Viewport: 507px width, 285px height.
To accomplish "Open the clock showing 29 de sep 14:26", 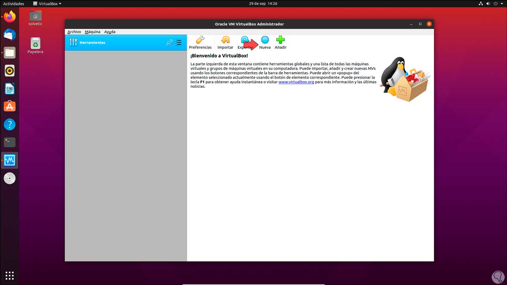I will (263, 3).
